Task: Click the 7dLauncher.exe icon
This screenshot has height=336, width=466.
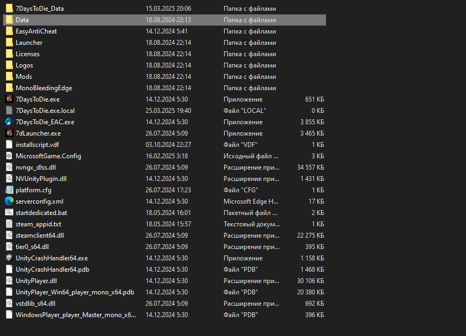Action: coord(9,133)
